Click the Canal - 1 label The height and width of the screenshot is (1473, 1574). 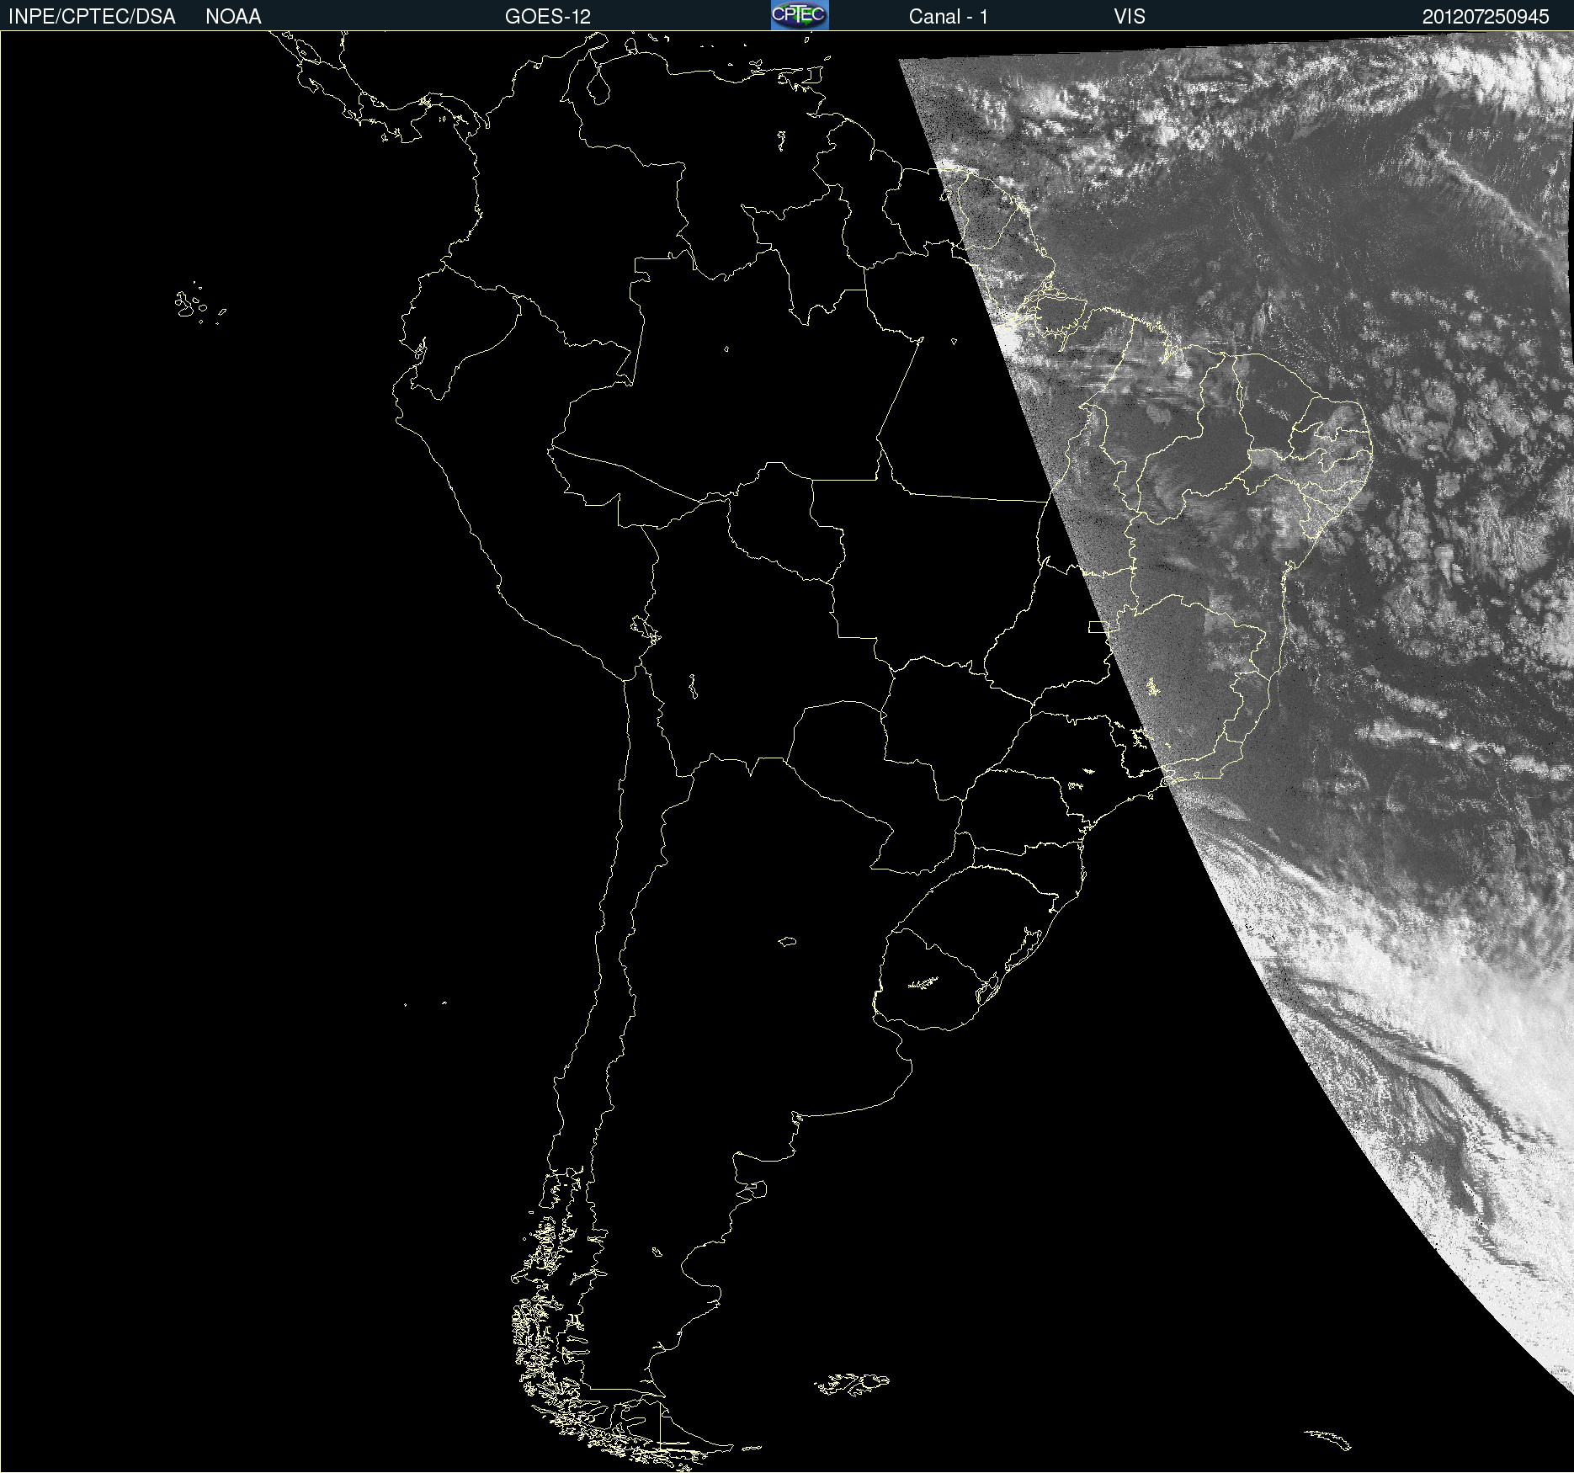click(x=949, y=17)
